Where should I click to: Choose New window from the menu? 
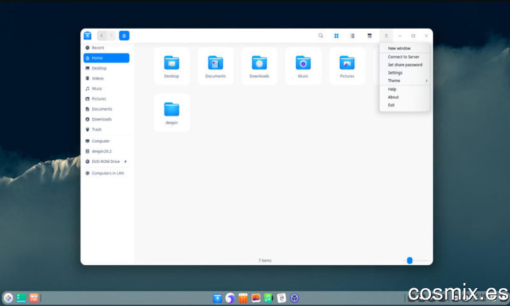click(405, 48)
